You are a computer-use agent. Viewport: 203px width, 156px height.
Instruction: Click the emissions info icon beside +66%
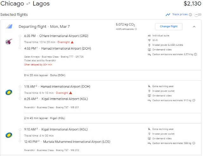pos(136,29)
